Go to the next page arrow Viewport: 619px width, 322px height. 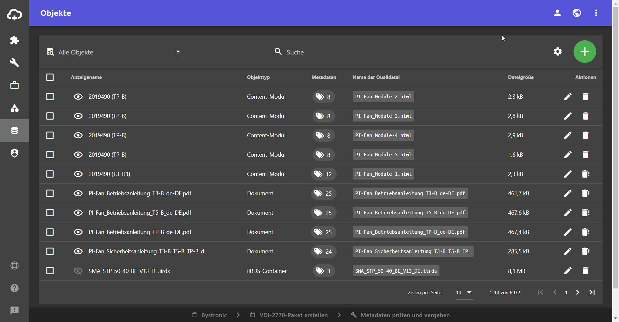[578, 292]
